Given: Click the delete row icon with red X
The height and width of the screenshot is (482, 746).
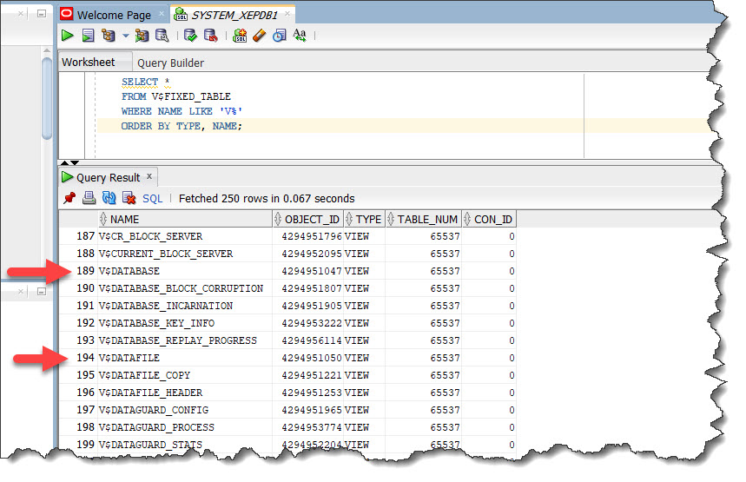Looking at the screenshot, I should point(129,198).
